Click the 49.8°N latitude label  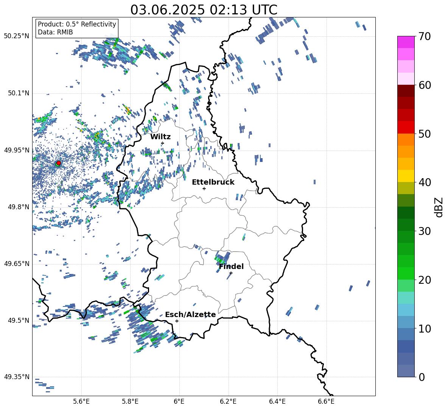coord(19,207)
